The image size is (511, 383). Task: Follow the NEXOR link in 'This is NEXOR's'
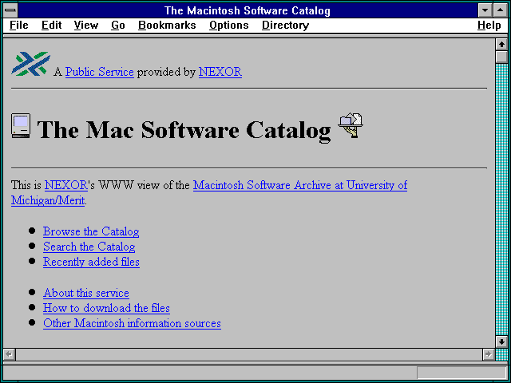click(x=65, y=185)
